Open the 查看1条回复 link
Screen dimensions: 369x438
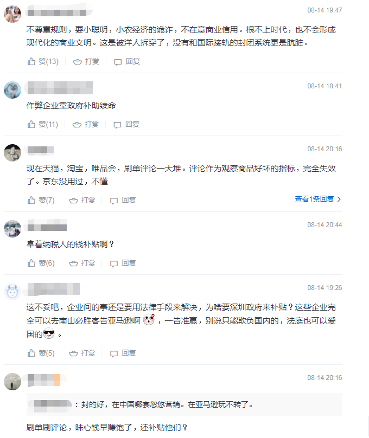click(x=317, y=199)
